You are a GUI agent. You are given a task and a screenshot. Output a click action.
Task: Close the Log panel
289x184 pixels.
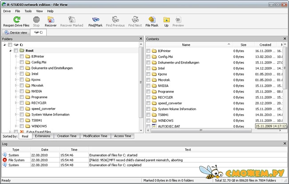[x=285, y=143]
